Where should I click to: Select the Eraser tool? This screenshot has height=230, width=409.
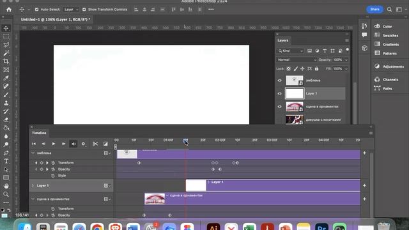coord(6,119)
